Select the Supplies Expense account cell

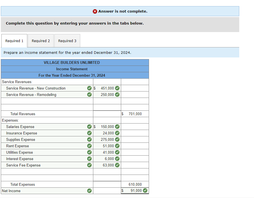click(x=47, y=139)
